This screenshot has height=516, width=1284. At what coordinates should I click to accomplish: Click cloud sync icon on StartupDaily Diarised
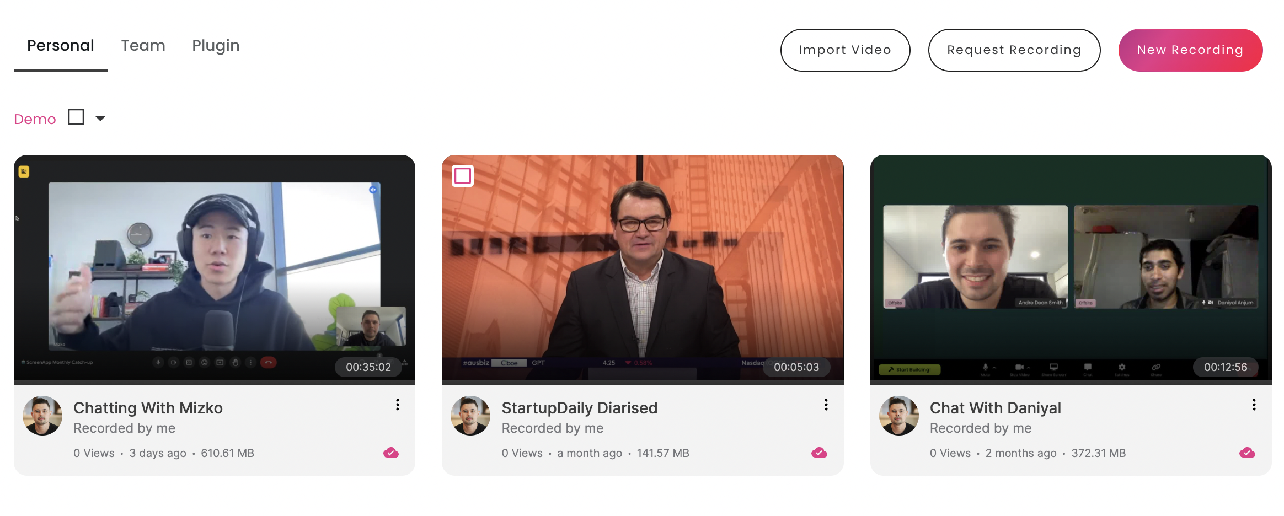pyautogui.click(x=819, y=453)
